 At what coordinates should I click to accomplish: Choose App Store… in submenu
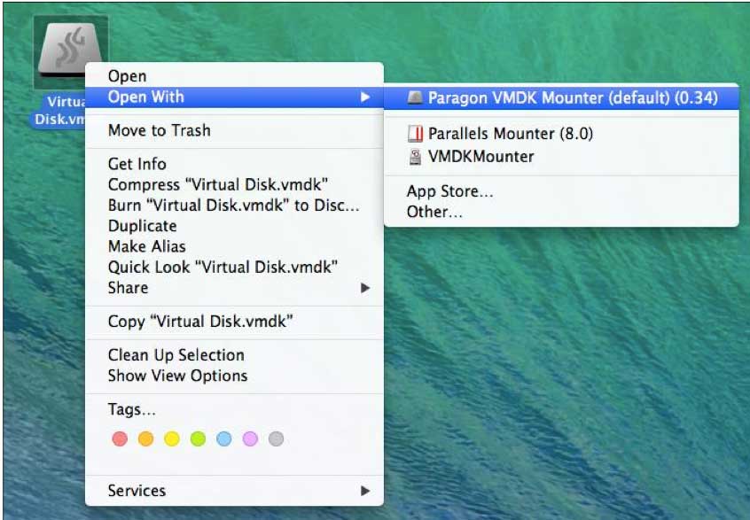[561, 191]
